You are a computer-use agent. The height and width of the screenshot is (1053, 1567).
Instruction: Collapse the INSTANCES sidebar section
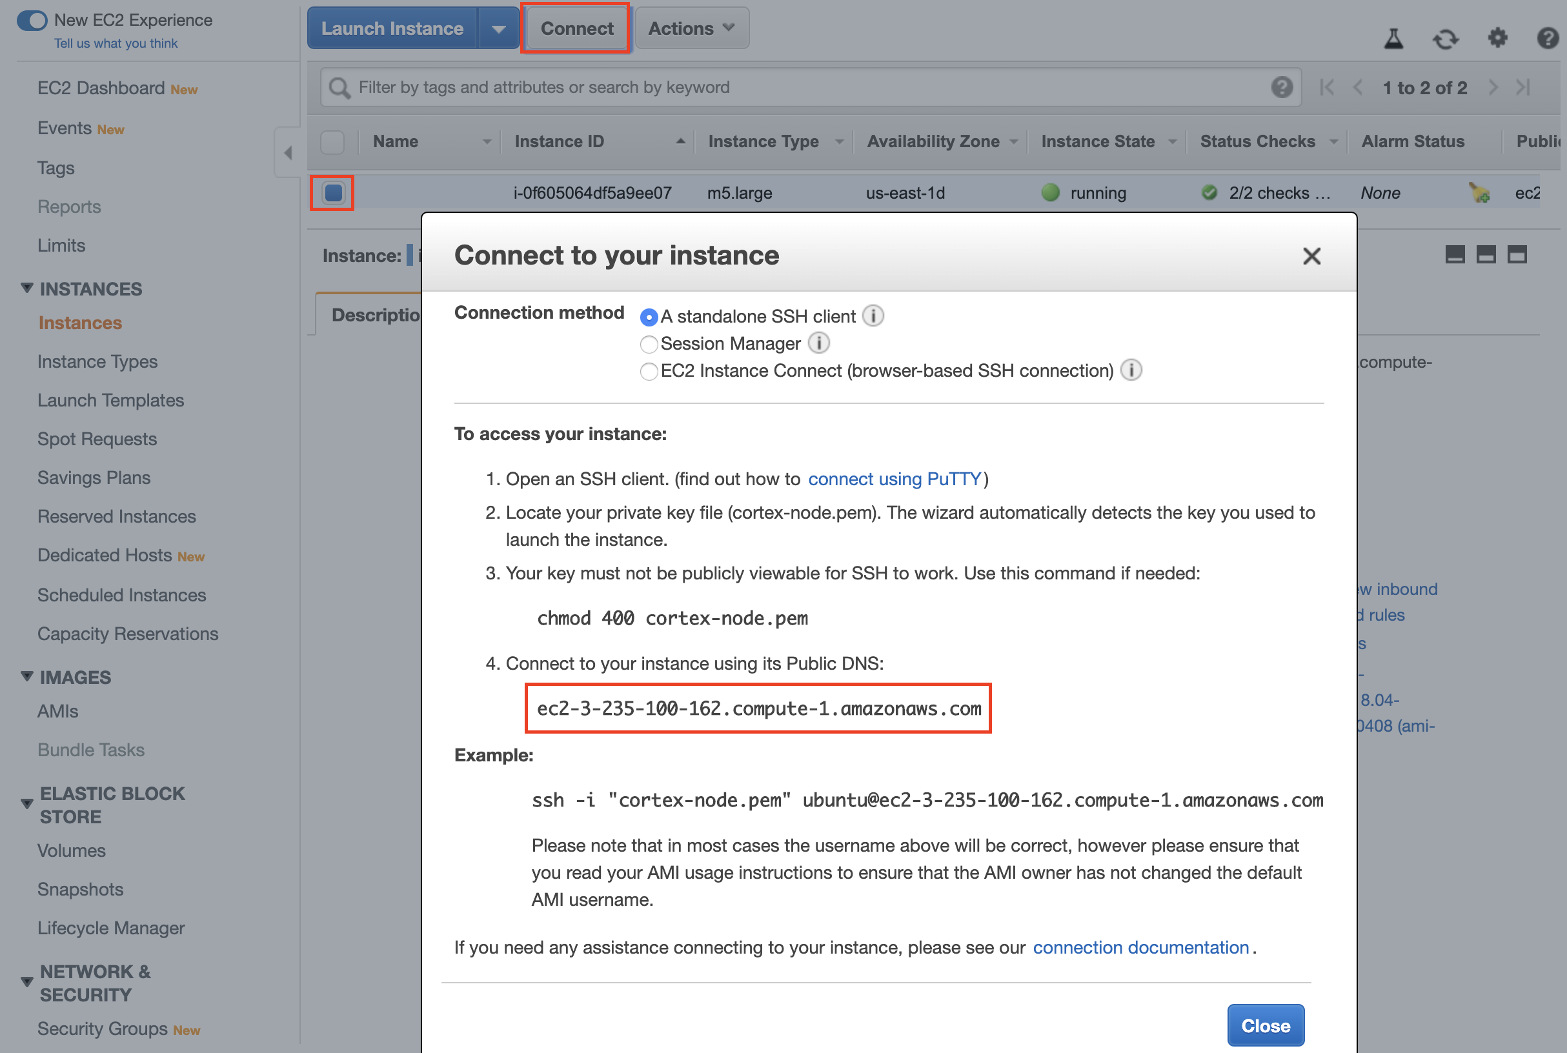(x=27, y=288)
